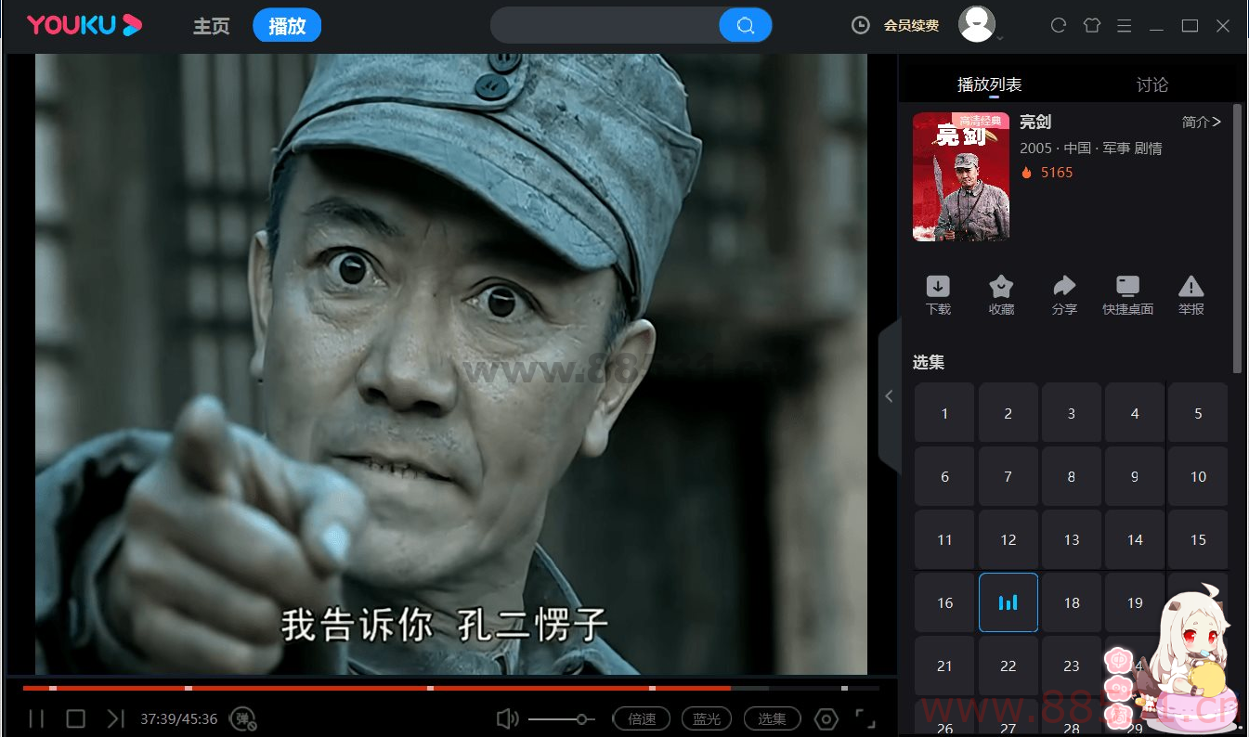Image resolution: width=1249 pixels, height=737 pixels.
Task: Click the currently playing episode 17 tile
Action: click(x=1008, y=602)
